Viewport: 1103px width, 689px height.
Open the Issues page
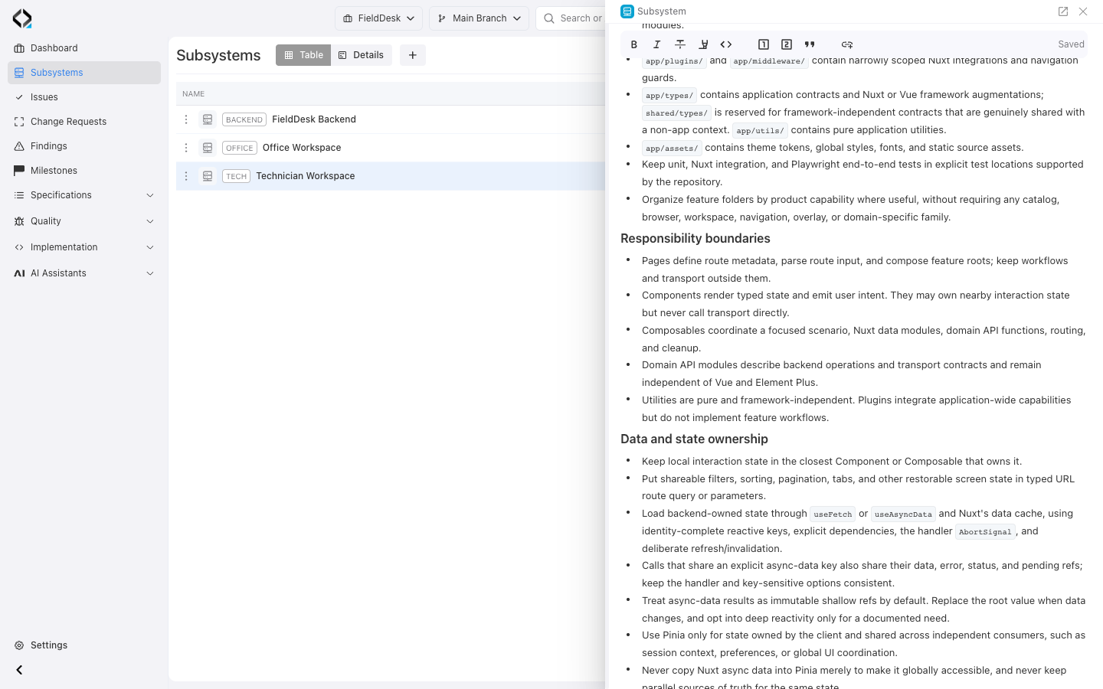(x=84, y=97)
